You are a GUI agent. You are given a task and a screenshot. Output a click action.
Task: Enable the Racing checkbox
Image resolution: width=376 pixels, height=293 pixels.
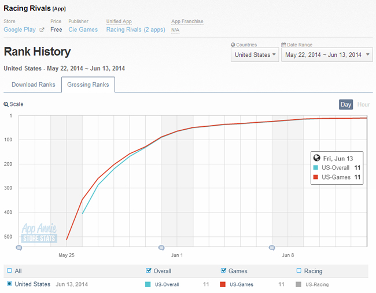pos(299,270)
